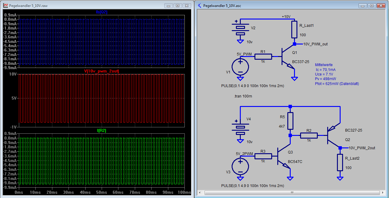389x198 pixels.
Task: Select the I(R2) trace label
Action: point(101,130)
